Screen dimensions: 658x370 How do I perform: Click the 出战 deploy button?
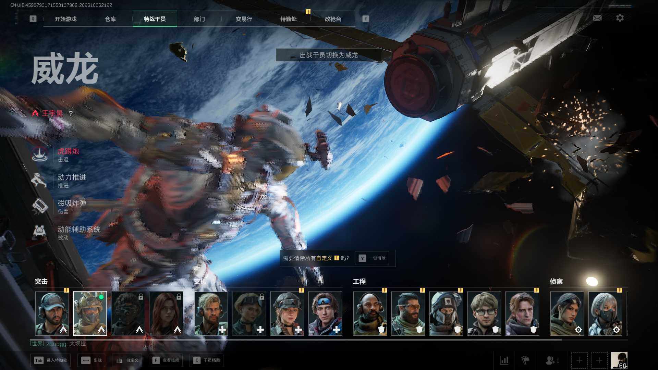(x=92, y=360)
